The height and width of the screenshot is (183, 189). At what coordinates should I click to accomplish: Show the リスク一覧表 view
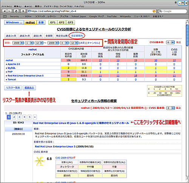pos(13,88)
